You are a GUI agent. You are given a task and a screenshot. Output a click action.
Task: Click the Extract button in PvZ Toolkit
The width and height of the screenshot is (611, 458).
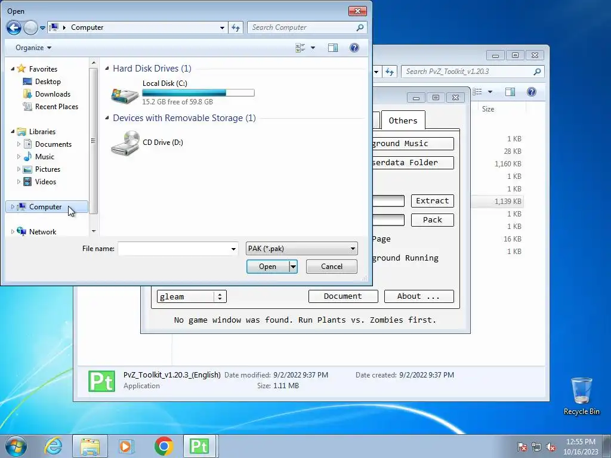point(433,201)
